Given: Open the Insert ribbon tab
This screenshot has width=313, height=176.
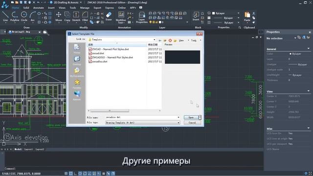Looking at the screenshot, I should pos(51,8).
